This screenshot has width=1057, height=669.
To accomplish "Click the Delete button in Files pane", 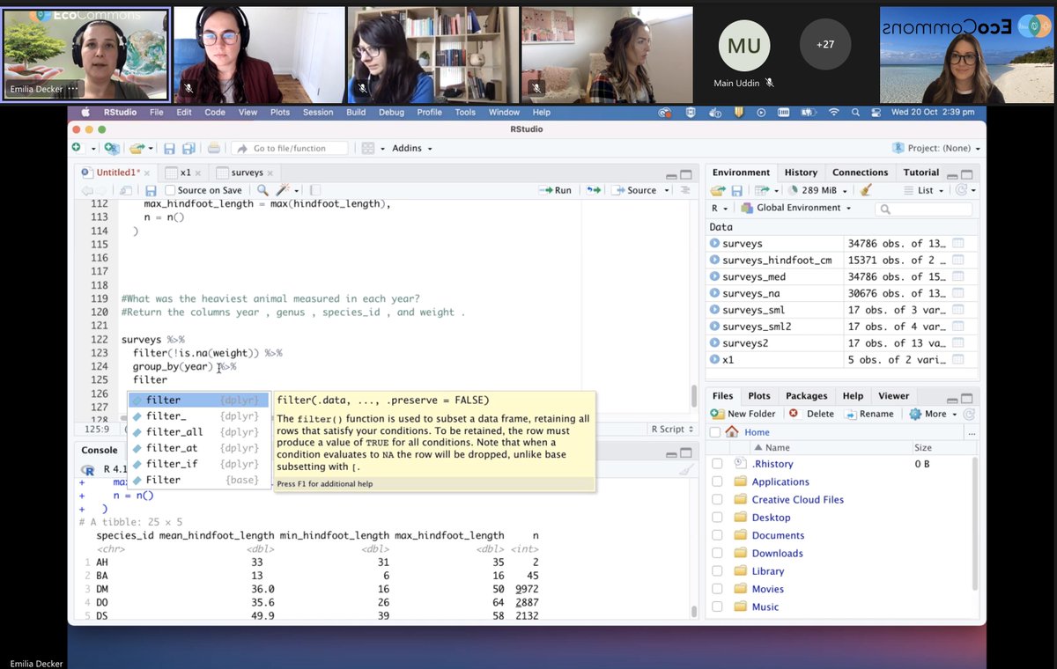I will [812, 414].
